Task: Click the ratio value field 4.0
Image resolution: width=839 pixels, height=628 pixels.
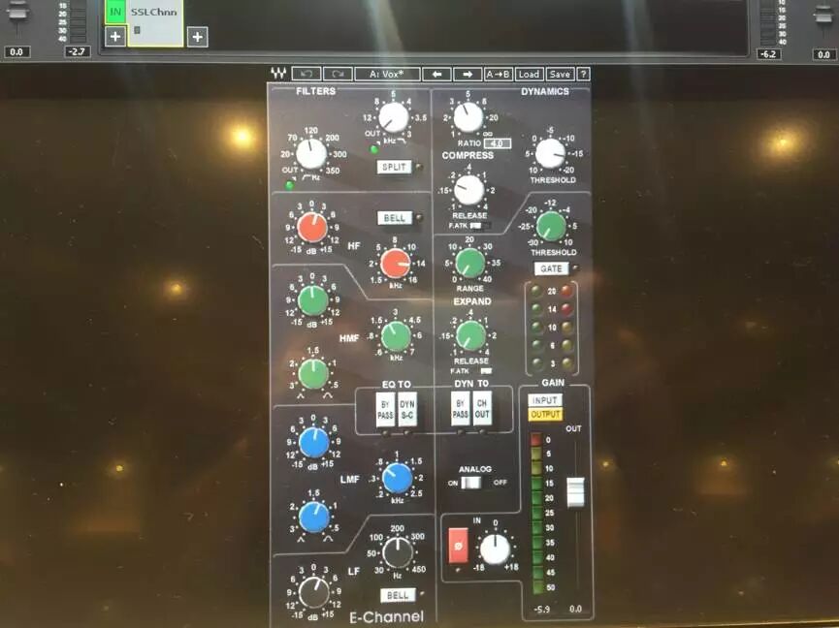Action: 497,143
